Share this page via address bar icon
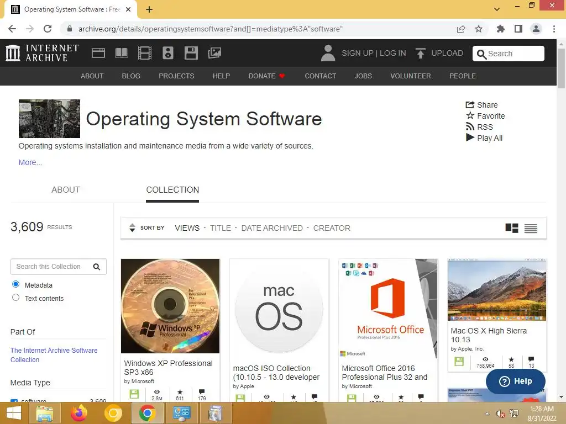Screen dimensions: 566x424 click(461, 29)
